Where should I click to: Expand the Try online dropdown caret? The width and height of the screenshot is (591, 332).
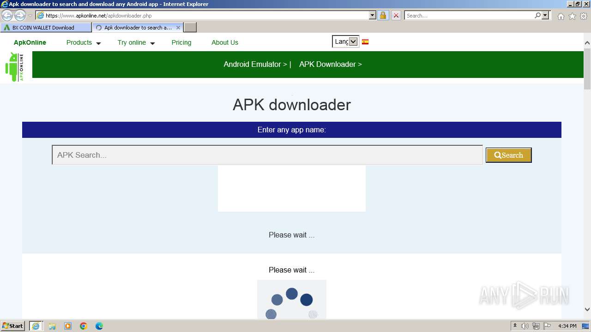click(152, 43)
